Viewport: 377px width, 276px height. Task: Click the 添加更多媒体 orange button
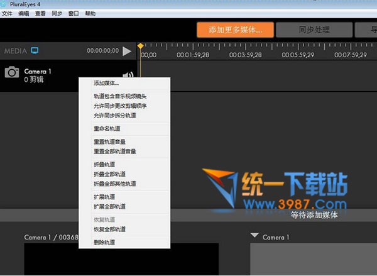pyautogui.click(x=234, y=30)
